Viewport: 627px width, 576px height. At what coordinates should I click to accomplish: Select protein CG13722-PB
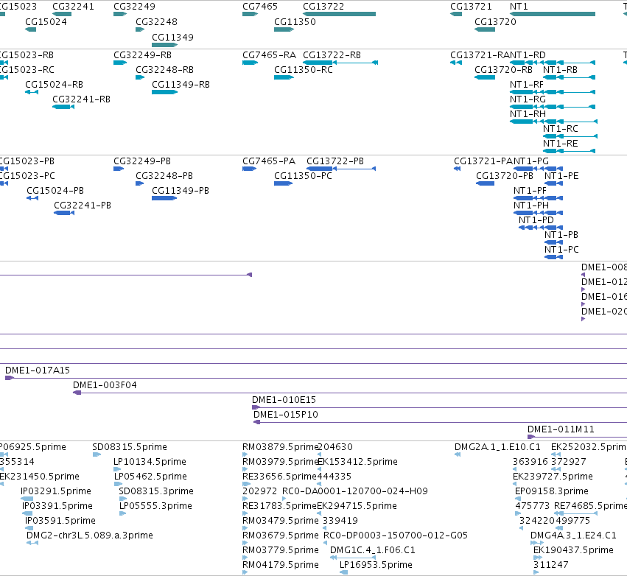pos(341,169)
